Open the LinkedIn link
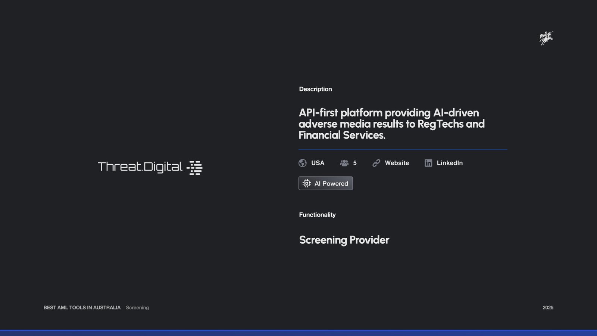 click(x=450, y=163)
